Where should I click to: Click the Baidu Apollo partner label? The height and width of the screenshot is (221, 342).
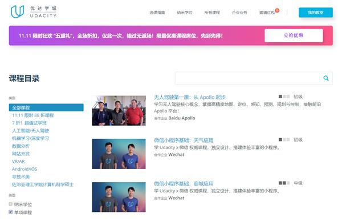point(182,118)
